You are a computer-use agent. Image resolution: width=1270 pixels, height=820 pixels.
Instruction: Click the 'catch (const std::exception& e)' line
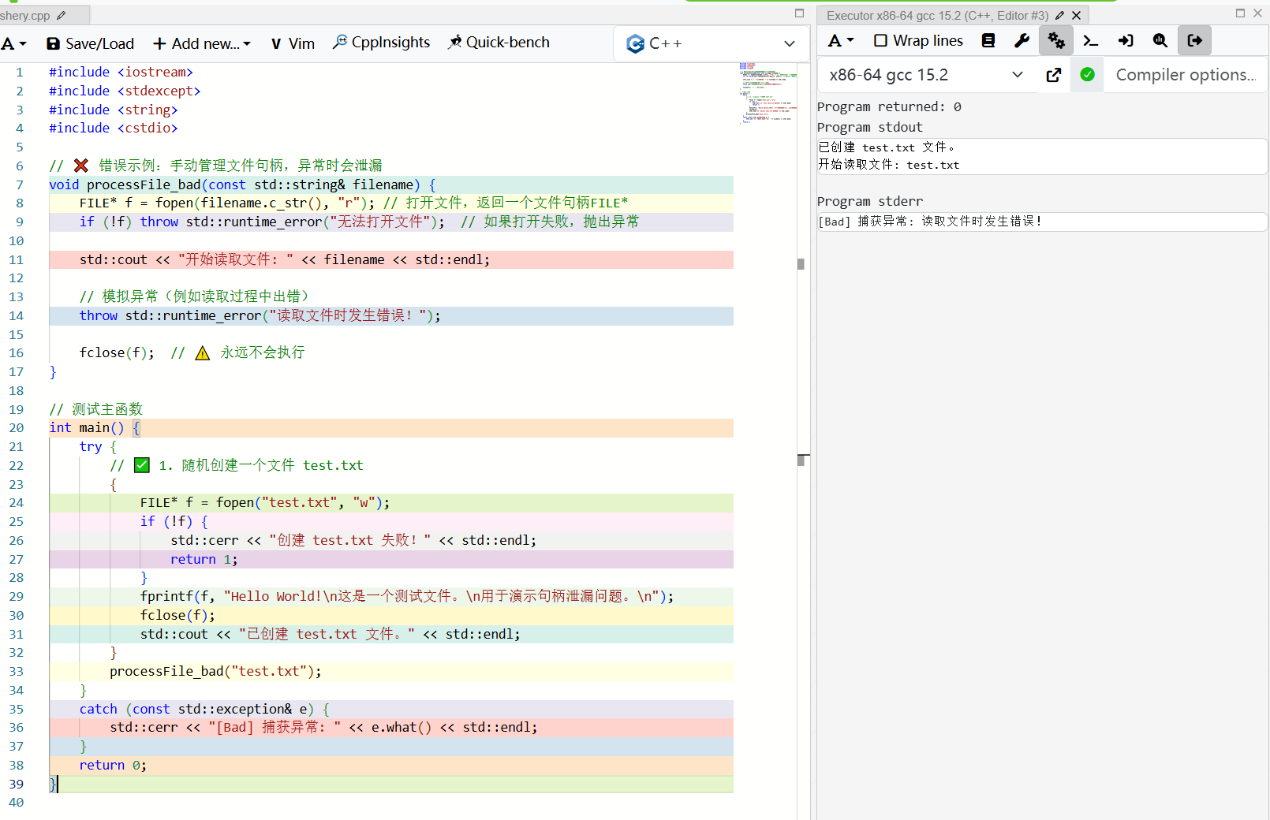click(x=204, y=709)
